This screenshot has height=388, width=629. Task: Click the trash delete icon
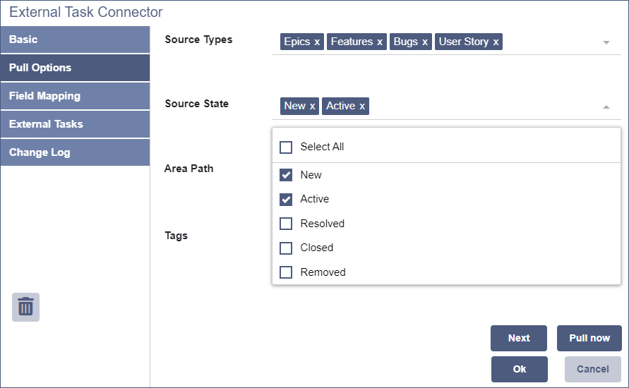tap(25, 307)
